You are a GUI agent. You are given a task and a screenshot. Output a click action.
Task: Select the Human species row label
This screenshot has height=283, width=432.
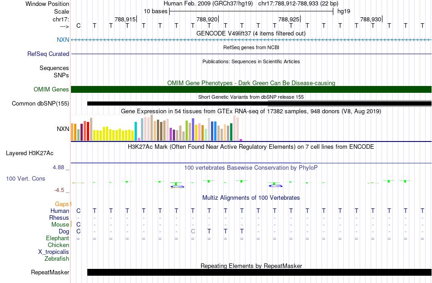tap(60, 211)
